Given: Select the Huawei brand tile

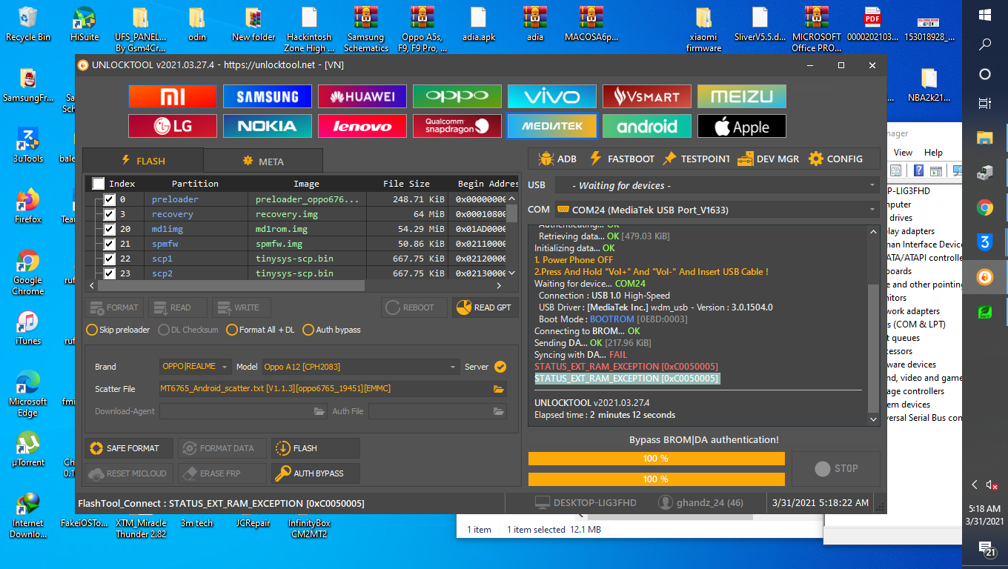Looking at the screenshot, I should click(x=362, y=96).
